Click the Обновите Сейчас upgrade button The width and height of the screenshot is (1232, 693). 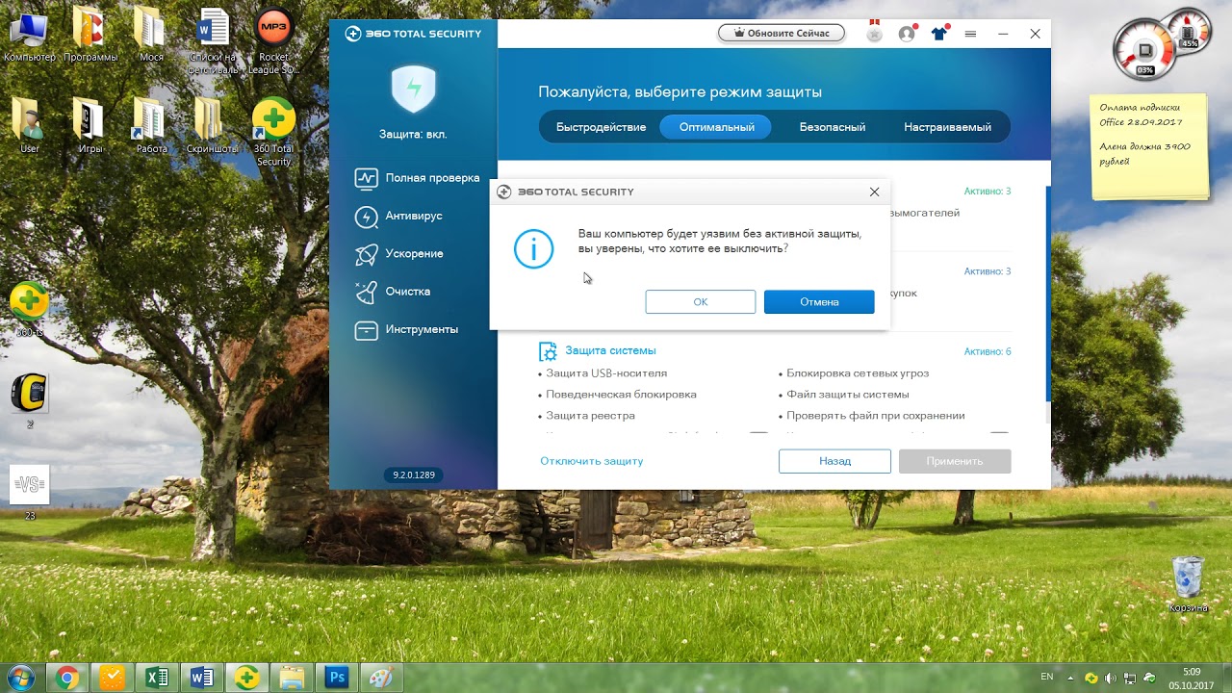click(x=781, y=33)
